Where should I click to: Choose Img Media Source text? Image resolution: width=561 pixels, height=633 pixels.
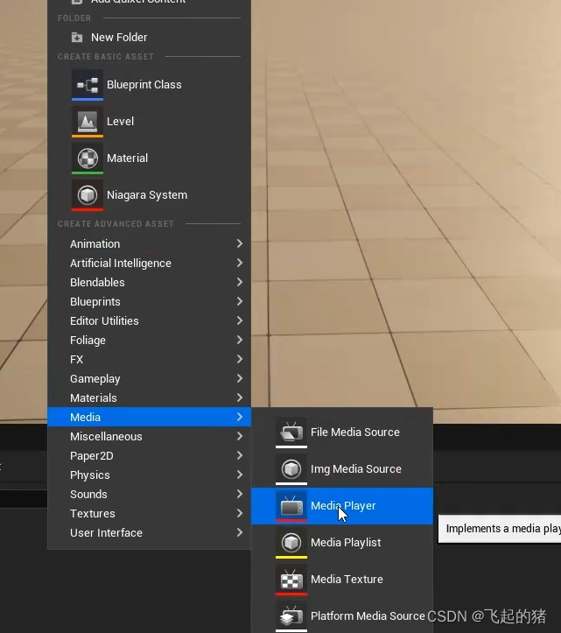(356, 469)
